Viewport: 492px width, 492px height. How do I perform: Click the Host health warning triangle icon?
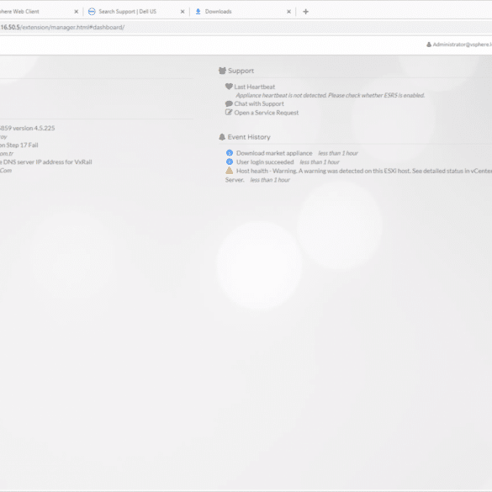tap(230, 171)
